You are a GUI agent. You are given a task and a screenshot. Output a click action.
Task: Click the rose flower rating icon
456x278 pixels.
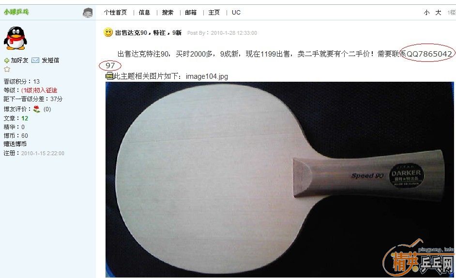(37, 109)
